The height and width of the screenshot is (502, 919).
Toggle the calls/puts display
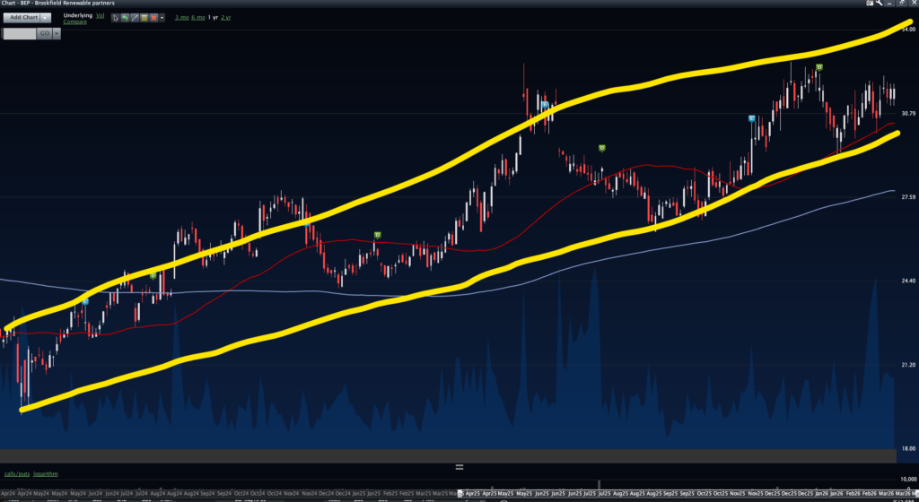(x=17, y=473)
